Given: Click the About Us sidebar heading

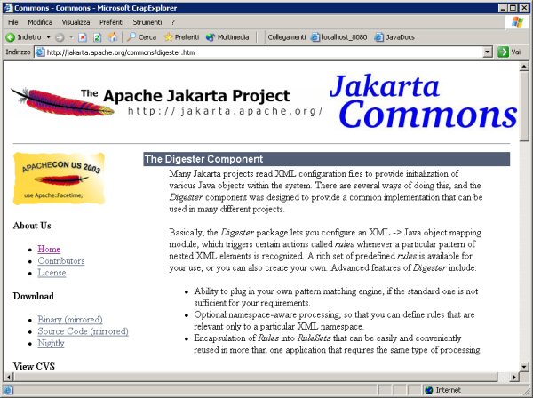Looking at the screenshot, I should 32,226.
